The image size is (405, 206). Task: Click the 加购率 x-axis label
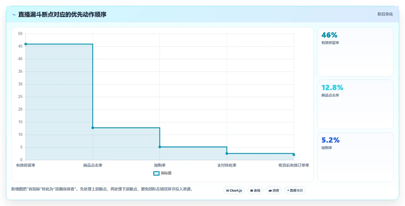(x=160, y=165)
